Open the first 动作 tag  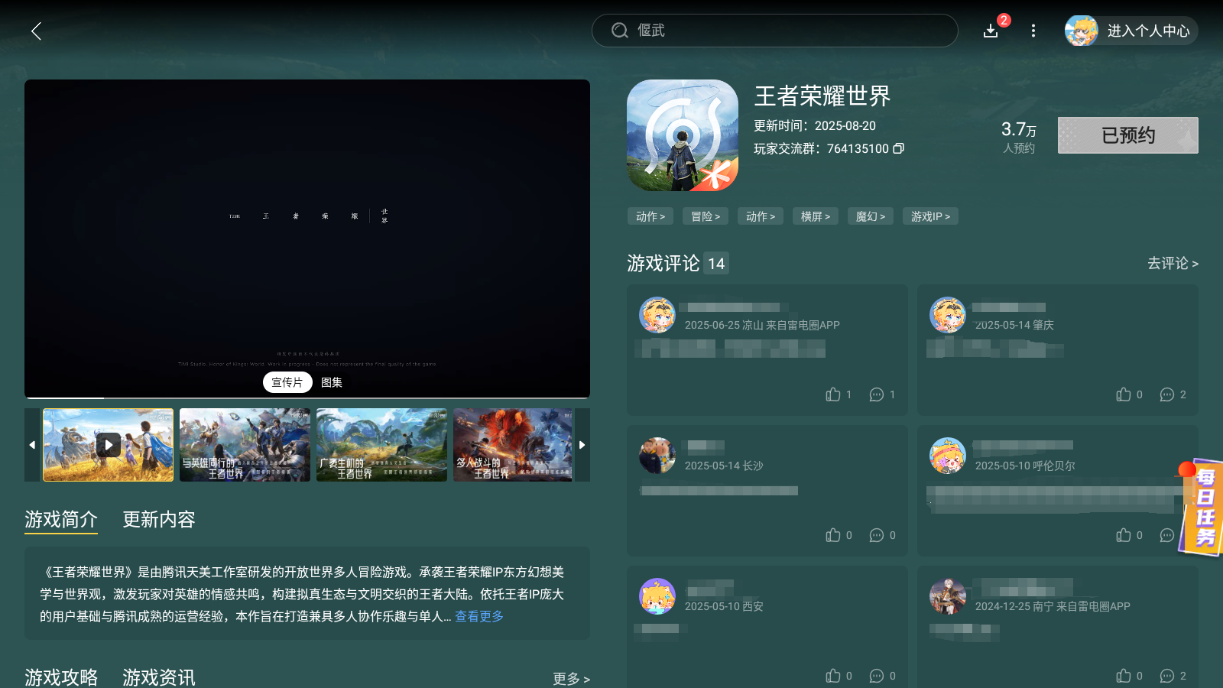pos(650,216)
